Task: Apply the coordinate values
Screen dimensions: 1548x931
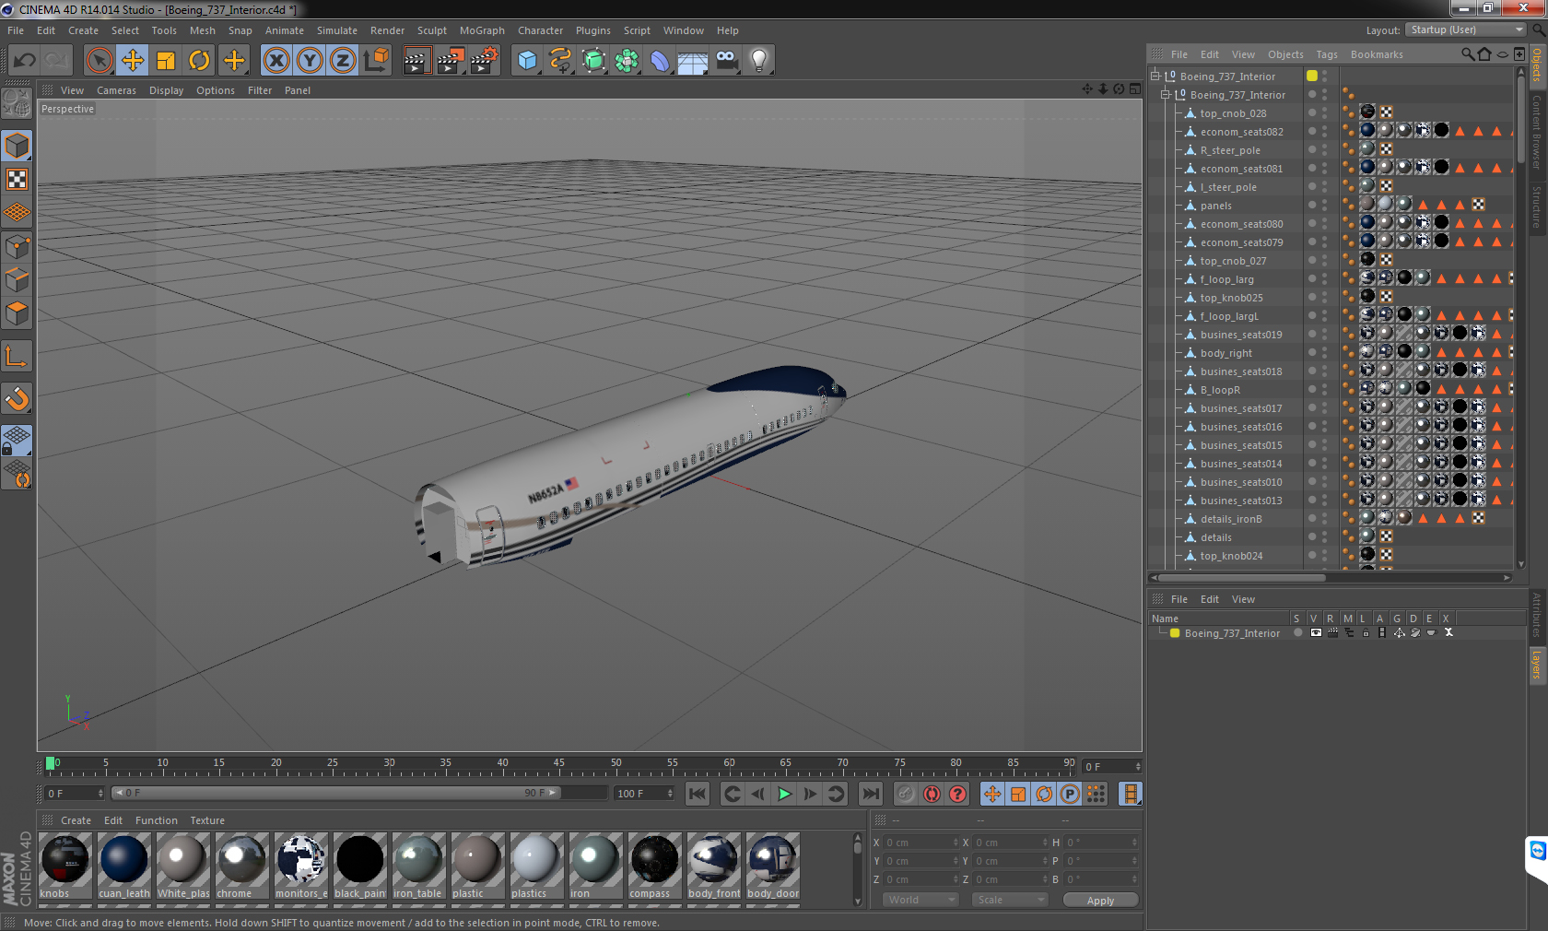Action: [x=1100, y=901]
